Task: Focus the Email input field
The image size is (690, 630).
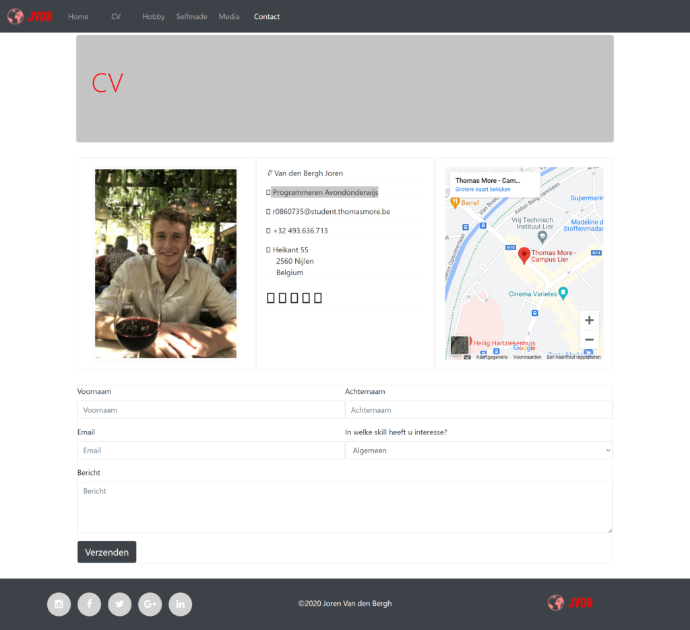Action: [x=211, y=451]
